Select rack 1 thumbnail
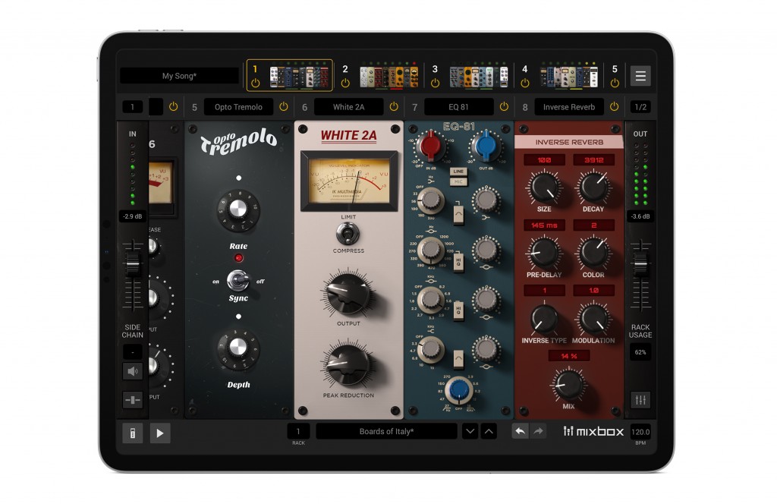Screen dimensions: 777x504 point(299,76)
